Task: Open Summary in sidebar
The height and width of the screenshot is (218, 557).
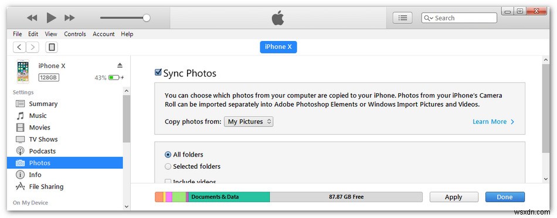Action: click(64, 104)
